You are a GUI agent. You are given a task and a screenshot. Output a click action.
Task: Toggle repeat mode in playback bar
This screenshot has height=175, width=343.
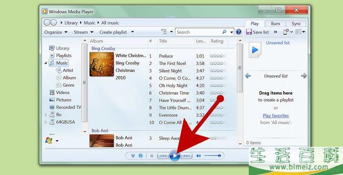141,156
